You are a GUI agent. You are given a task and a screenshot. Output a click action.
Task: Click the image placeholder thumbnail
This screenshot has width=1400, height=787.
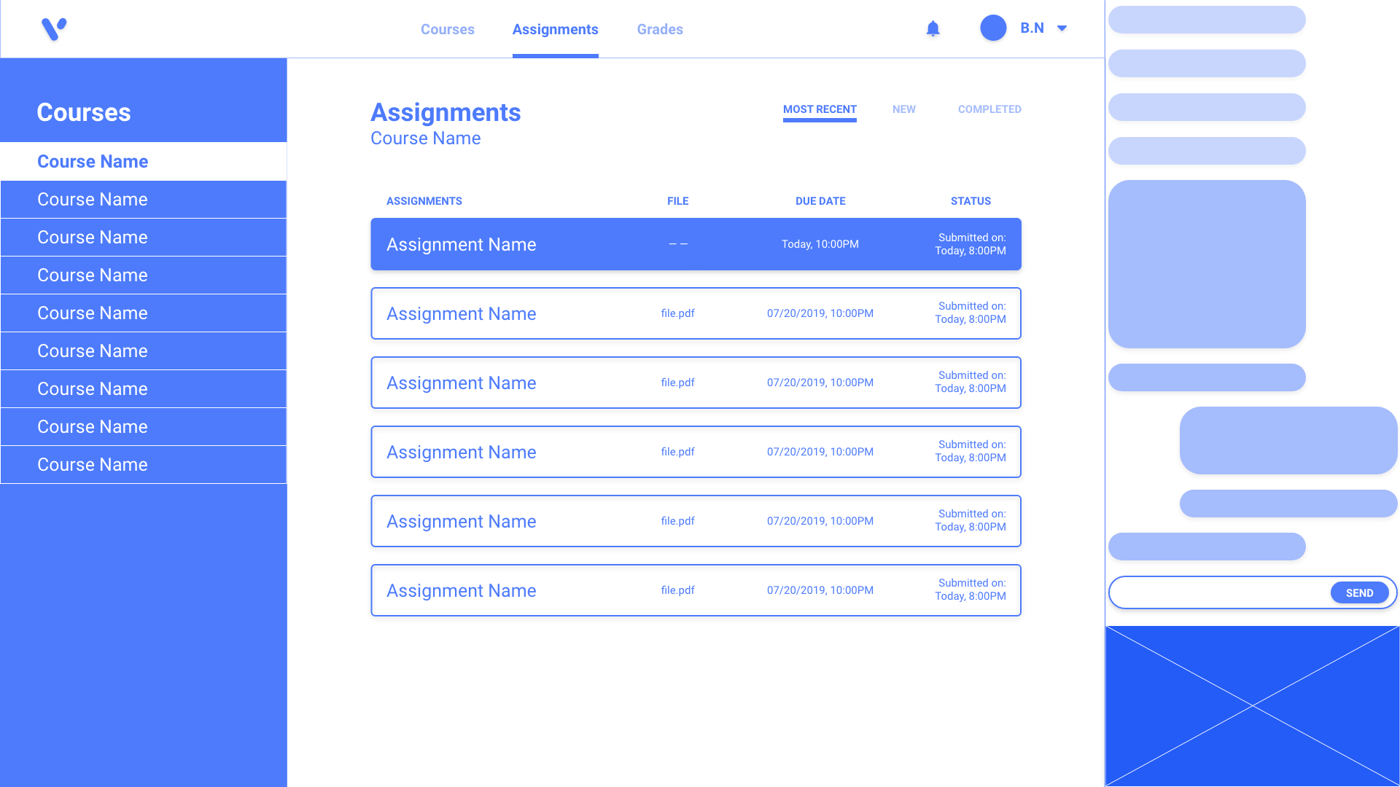(1252, 705)
